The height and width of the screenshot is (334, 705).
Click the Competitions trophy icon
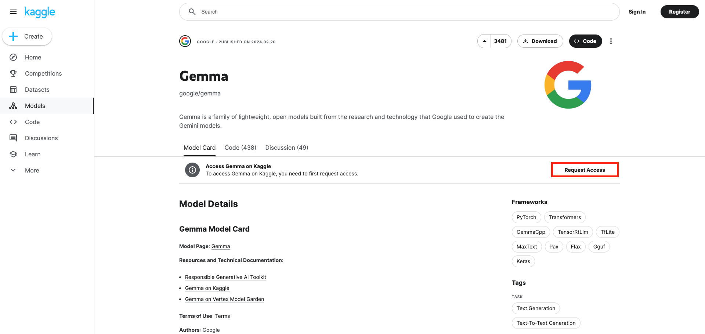pyautogui.click(x=13, y=73)
